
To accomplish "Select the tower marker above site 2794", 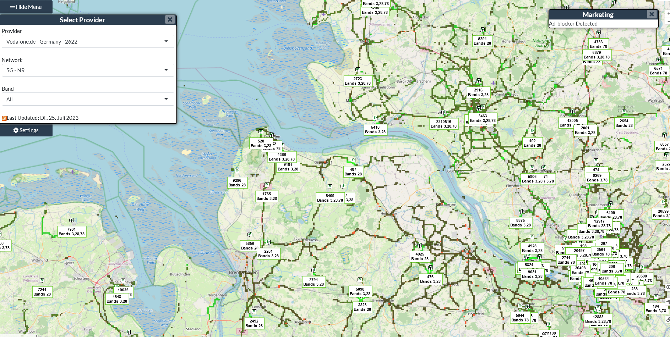I will click(314, 270).
